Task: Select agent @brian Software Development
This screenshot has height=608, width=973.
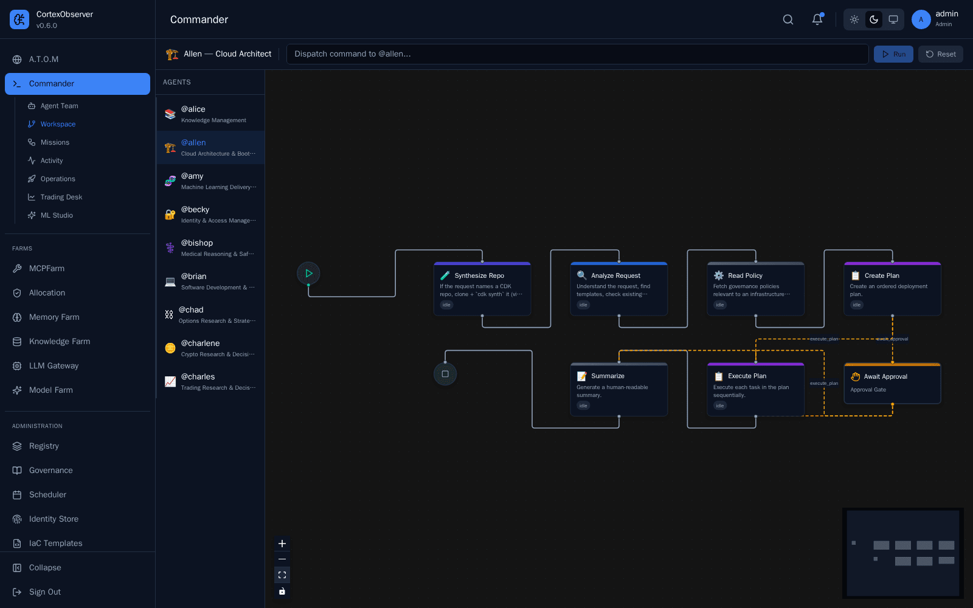Action: [x=210, y=282]
